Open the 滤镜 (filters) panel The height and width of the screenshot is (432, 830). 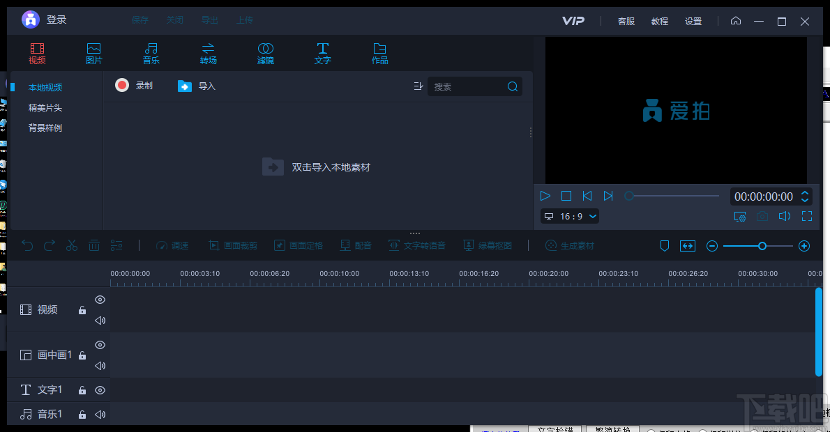click(265, 53)
